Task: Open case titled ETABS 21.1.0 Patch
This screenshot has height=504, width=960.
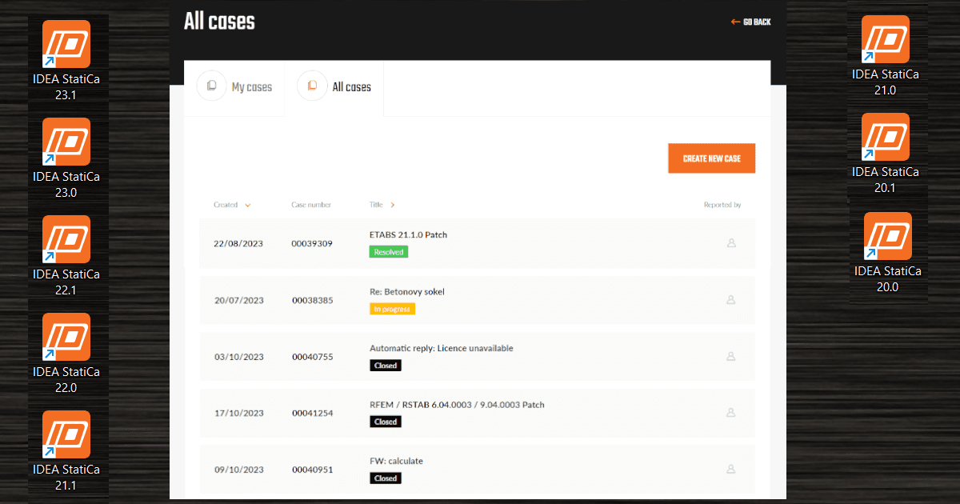Action: [408, 235]
